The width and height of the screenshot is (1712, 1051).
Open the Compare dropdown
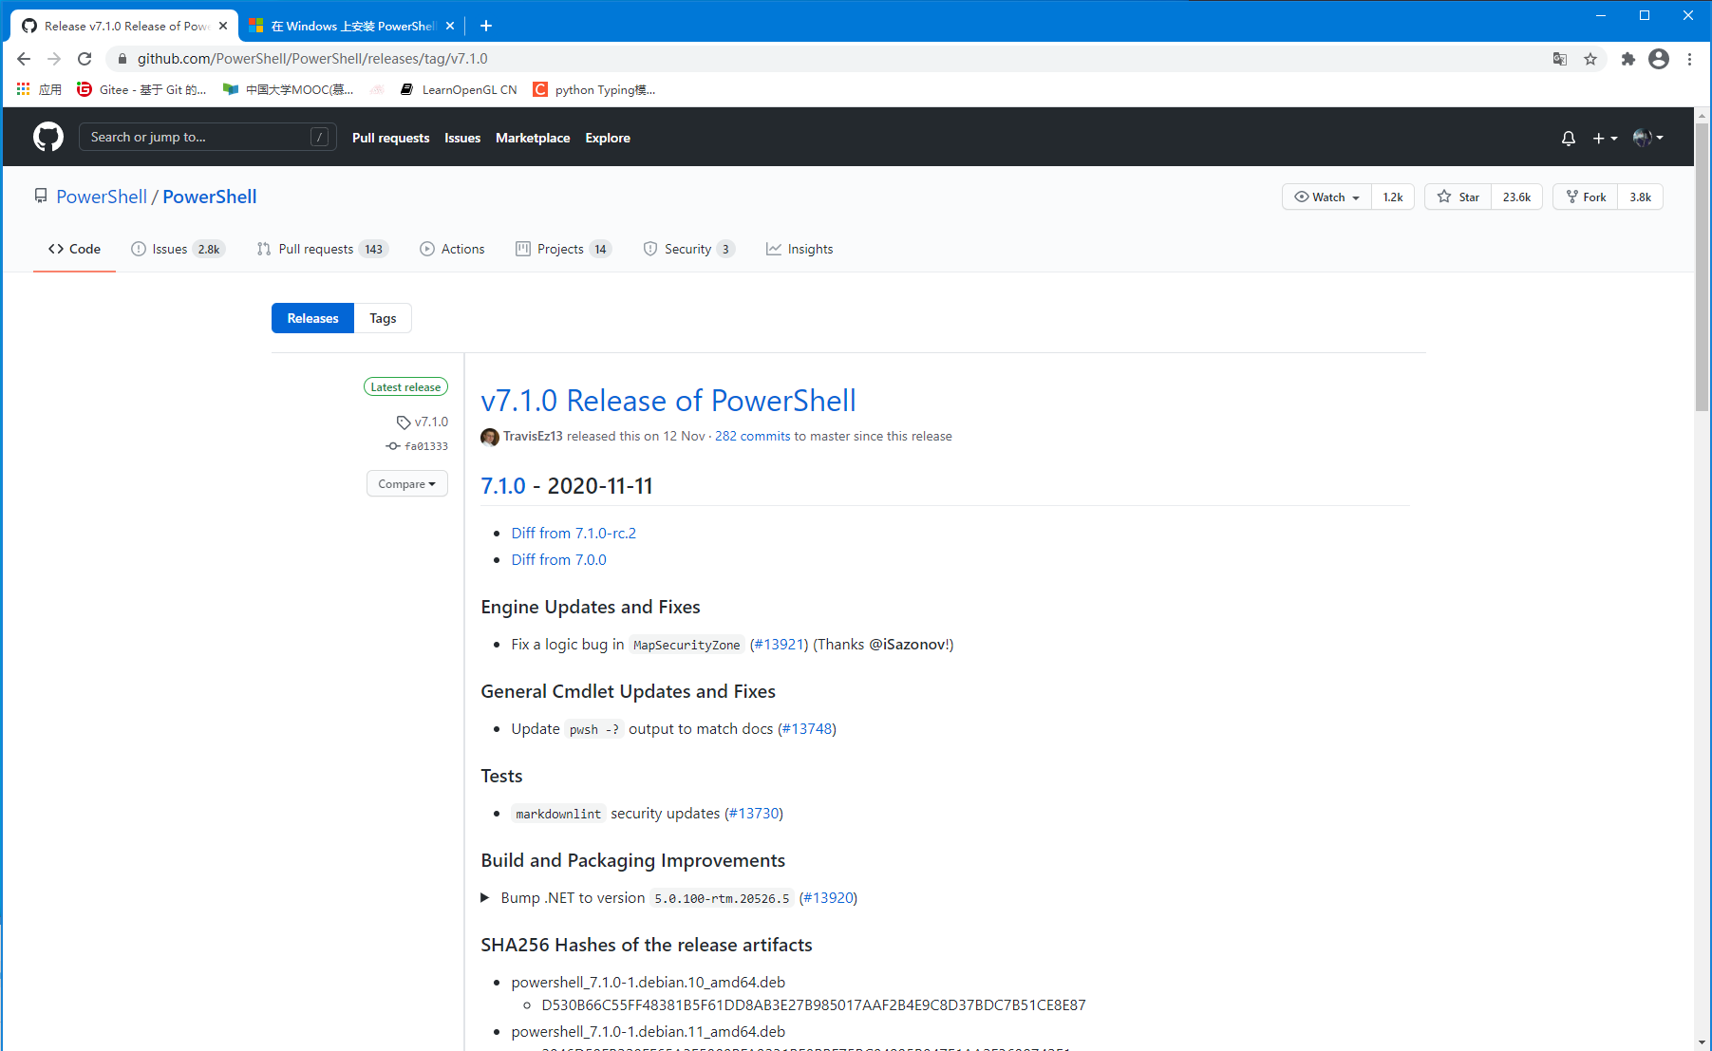(x=406, y=483)
